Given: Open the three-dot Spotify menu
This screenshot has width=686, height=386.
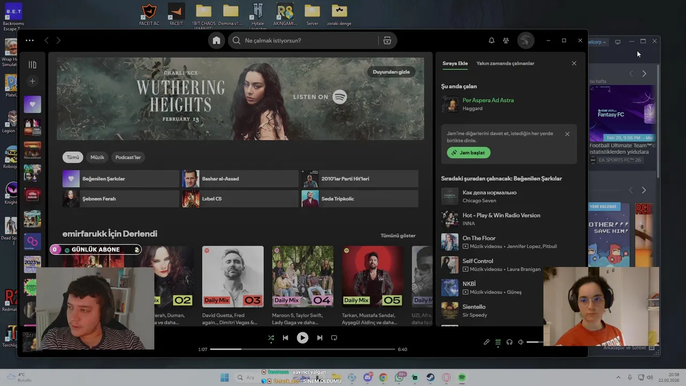Looking at the screenshot, I should click(29, 40).
